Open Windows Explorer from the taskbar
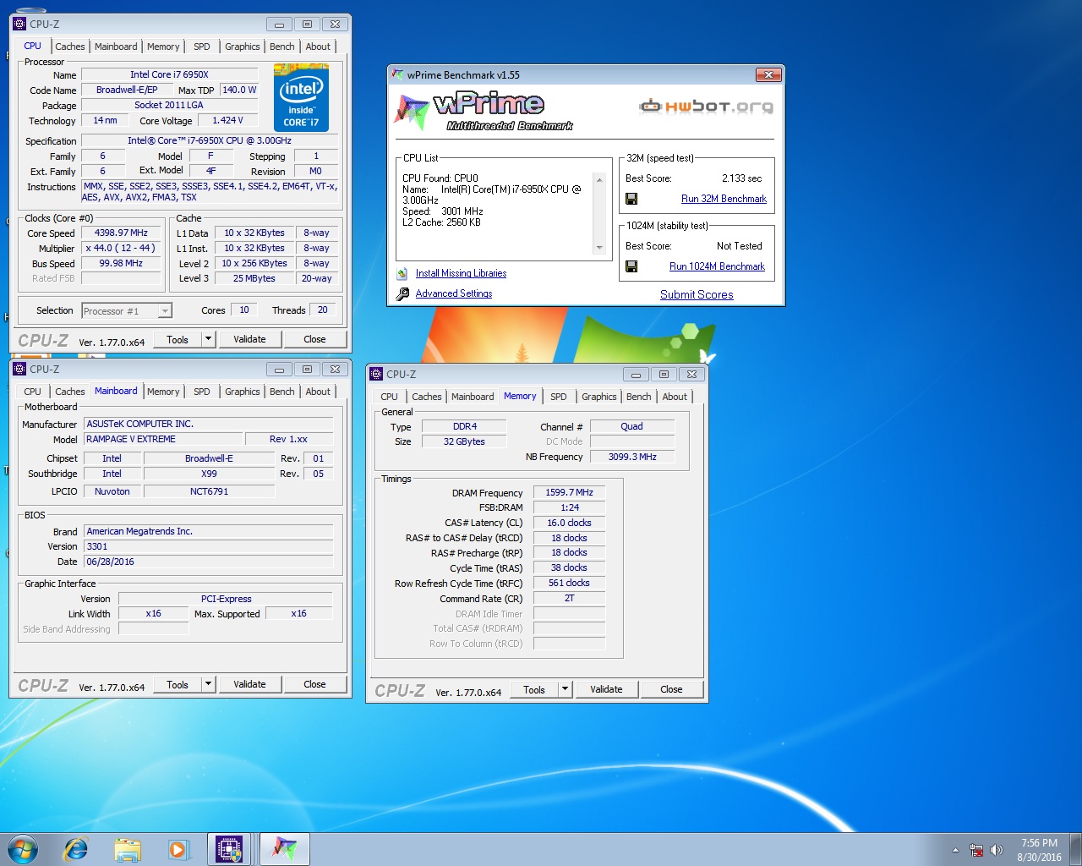Viewport: 1082px width, 866px height. (x=128, y=849)
